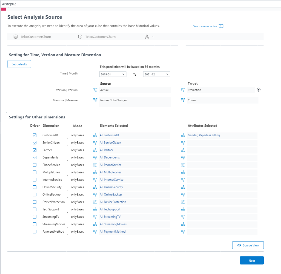Open element filter for InternetService dimension
The image size is (281, 274).
[95, 180]
